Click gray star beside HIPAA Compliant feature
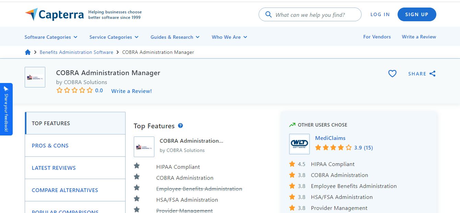 coord(137,166)
